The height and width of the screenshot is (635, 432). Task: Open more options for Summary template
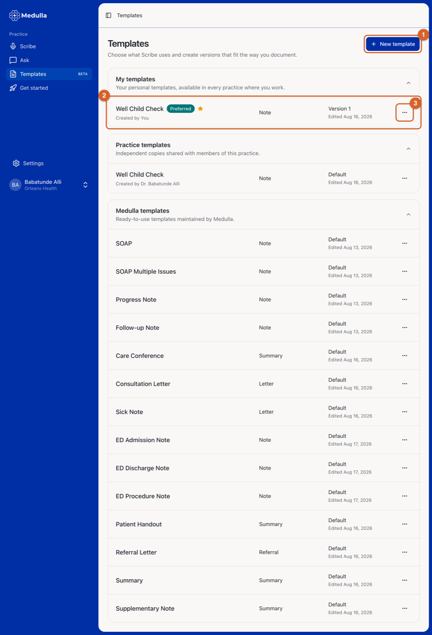(404, 581)
